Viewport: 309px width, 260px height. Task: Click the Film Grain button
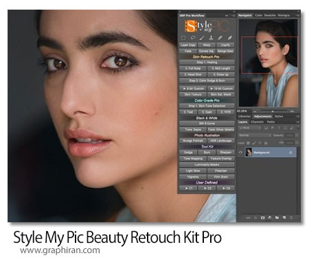[x=221, y=177]
